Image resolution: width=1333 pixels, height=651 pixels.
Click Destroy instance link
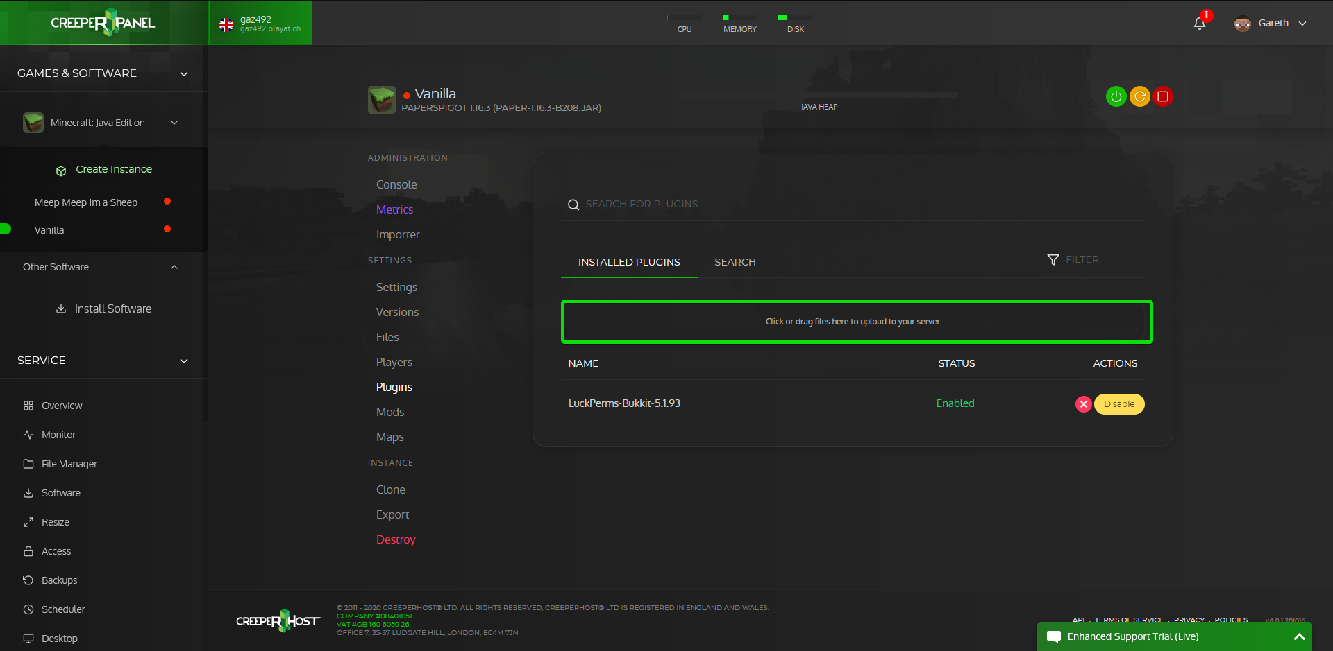pyautogui.click(x=396, y=539)
